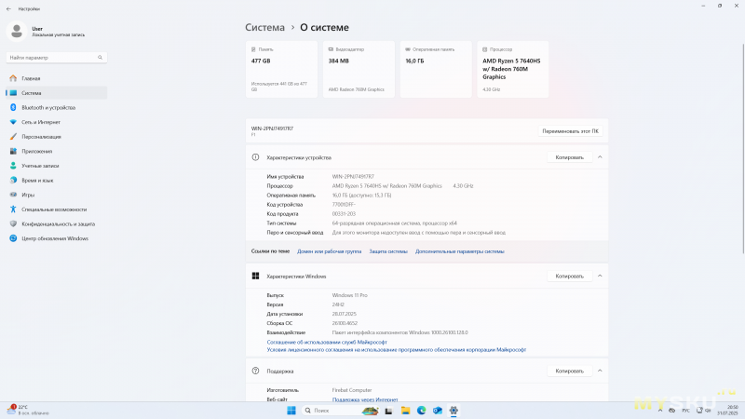Click the Конфиденциальность и защита shield icon
745x419 pixels.
pyautogui.click(x=13, y=223)
